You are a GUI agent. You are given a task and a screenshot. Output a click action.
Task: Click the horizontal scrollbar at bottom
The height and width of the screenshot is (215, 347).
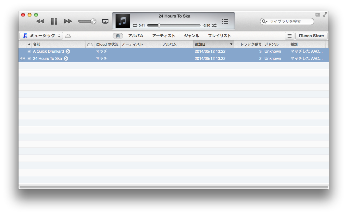(x=173, y=187)
